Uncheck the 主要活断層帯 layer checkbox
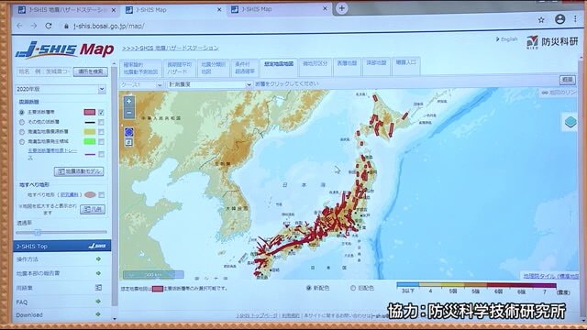This screenshot has height=330, width=587. [101, 112]
